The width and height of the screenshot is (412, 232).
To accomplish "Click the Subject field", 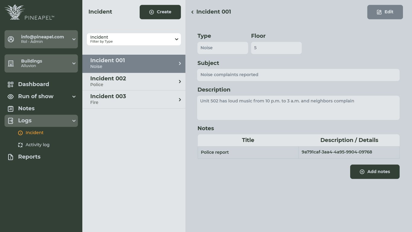I will pyautogui.click(x=298, y=75).
